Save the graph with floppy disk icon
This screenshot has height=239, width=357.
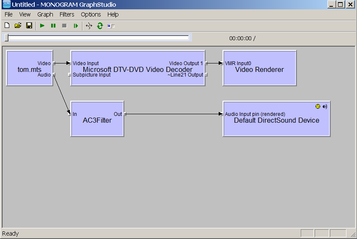pyautogui.click(x=29, y=25)
